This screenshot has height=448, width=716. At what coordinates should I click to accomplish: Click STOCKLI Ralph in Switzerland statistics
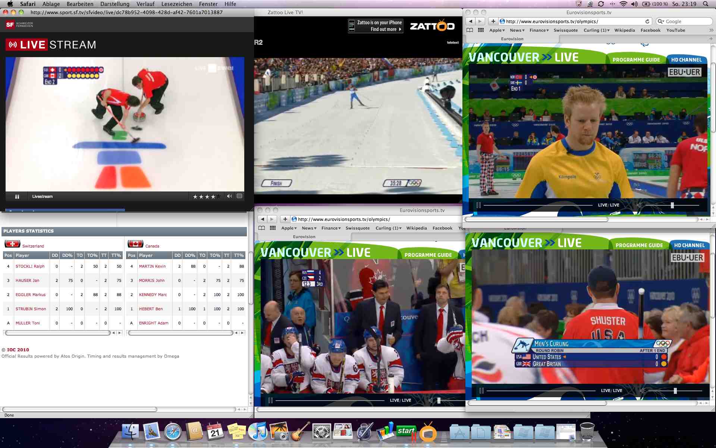pos(30,266)
